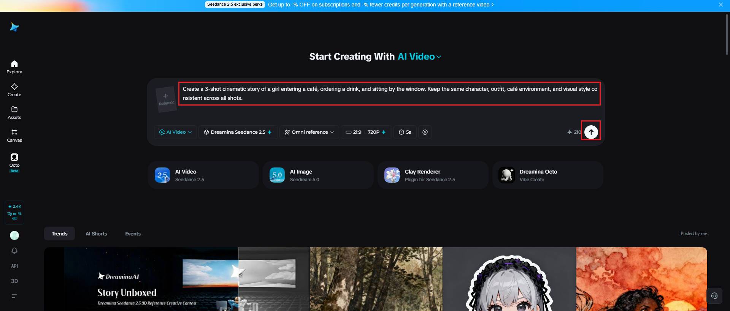Open the Dreamina Octo Vibe Create card

(x=548, y=175)
